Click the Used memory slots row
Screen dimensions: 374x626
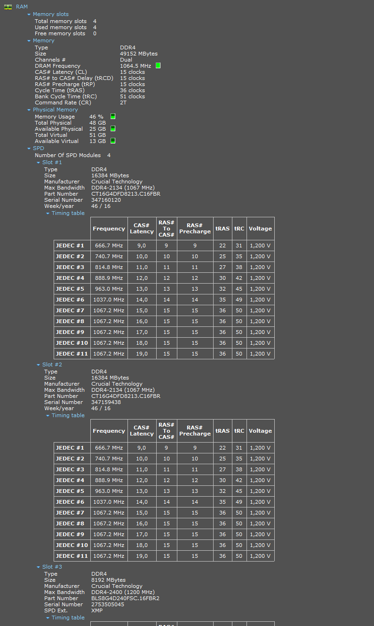click(x=65, y=27)
